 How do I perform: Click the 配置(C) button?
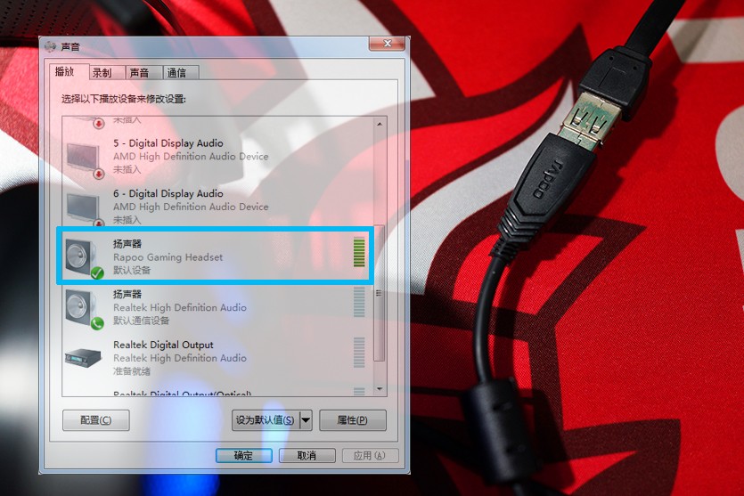(96, 420)
